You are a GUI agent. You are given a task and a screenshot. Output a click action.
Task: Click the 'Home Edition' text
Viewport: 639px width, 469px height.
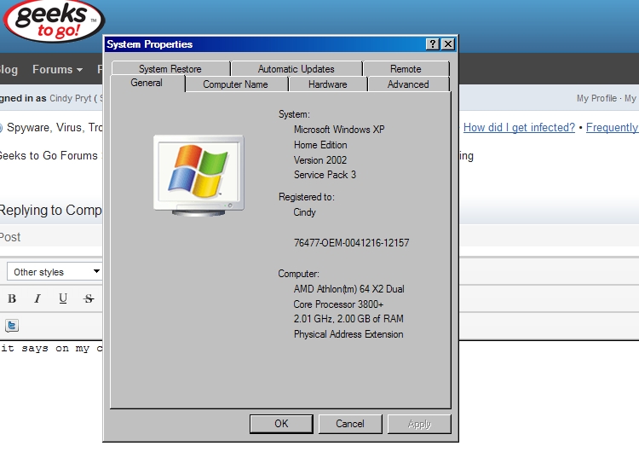(x=320, y=145)
